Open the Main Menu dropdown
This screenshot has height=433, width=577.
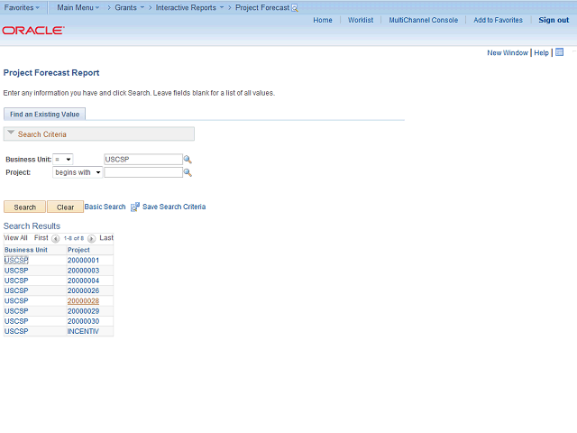[x=78, y=8]
